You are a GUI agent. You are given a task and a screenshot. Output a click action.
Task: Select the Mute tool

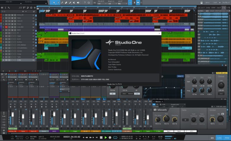(x=74, y=2)
